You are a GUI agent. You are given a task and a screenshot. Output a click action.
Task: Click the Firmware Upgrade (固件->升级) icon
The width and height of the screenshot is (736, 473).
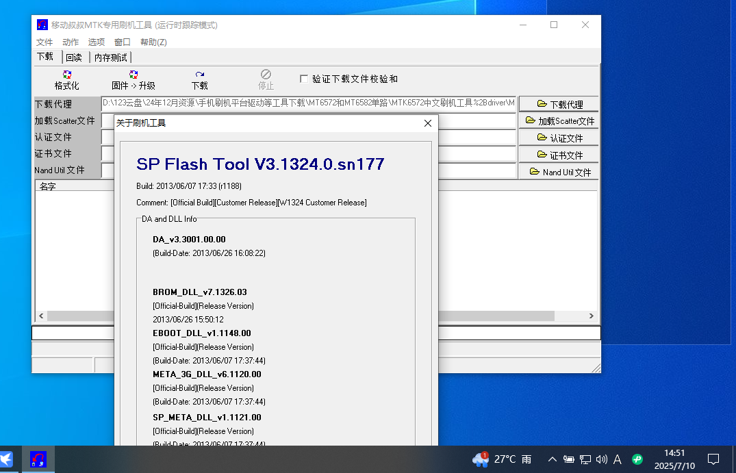tap(134, 75)
